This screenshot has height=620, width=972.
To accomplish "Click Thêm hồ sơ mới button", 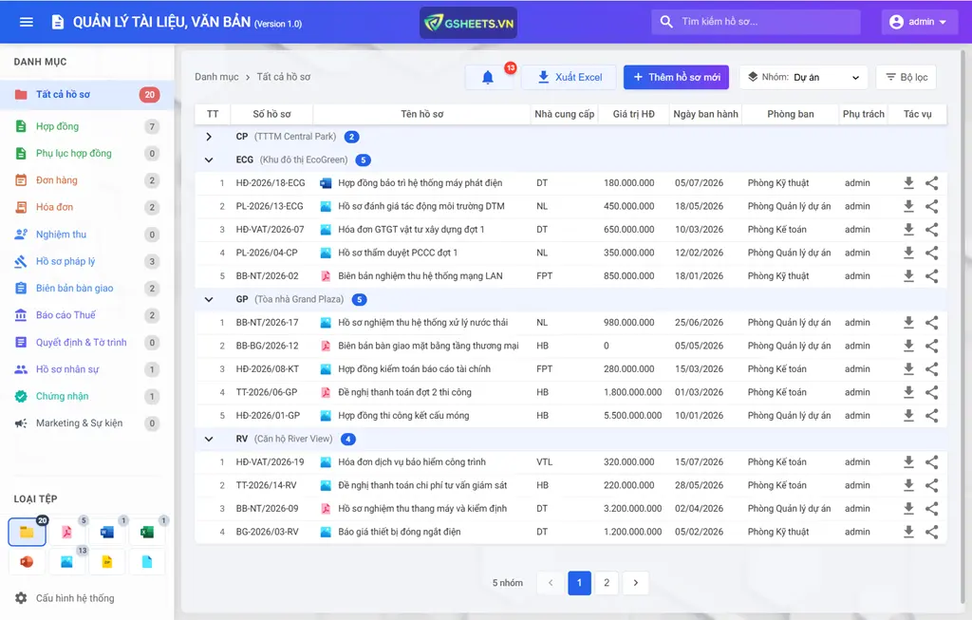I will [676, 78].
